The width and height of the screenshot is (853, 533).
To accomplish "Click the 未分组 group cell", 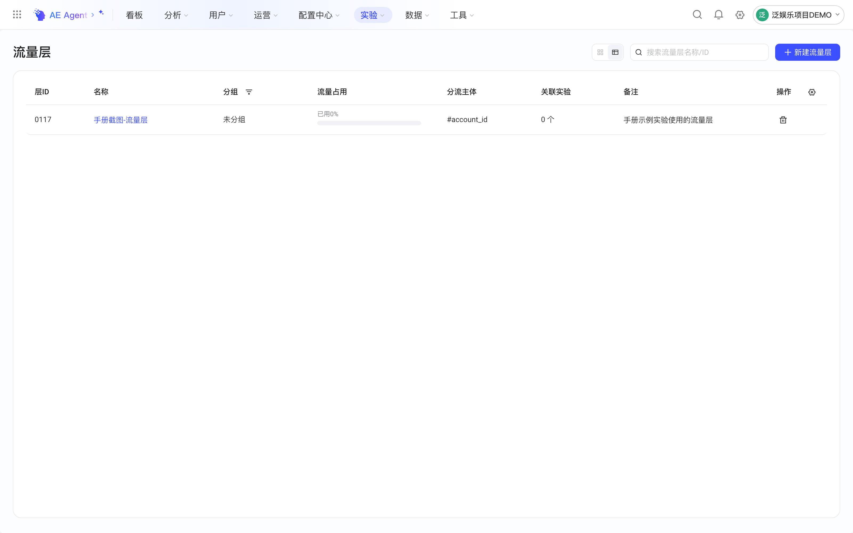I will [234, 119].
